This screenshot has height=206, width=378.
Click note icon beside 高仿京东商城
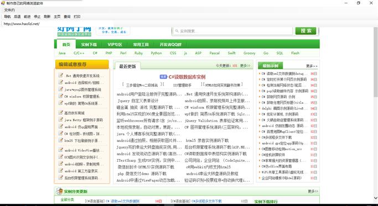click(x=60, y=112)
